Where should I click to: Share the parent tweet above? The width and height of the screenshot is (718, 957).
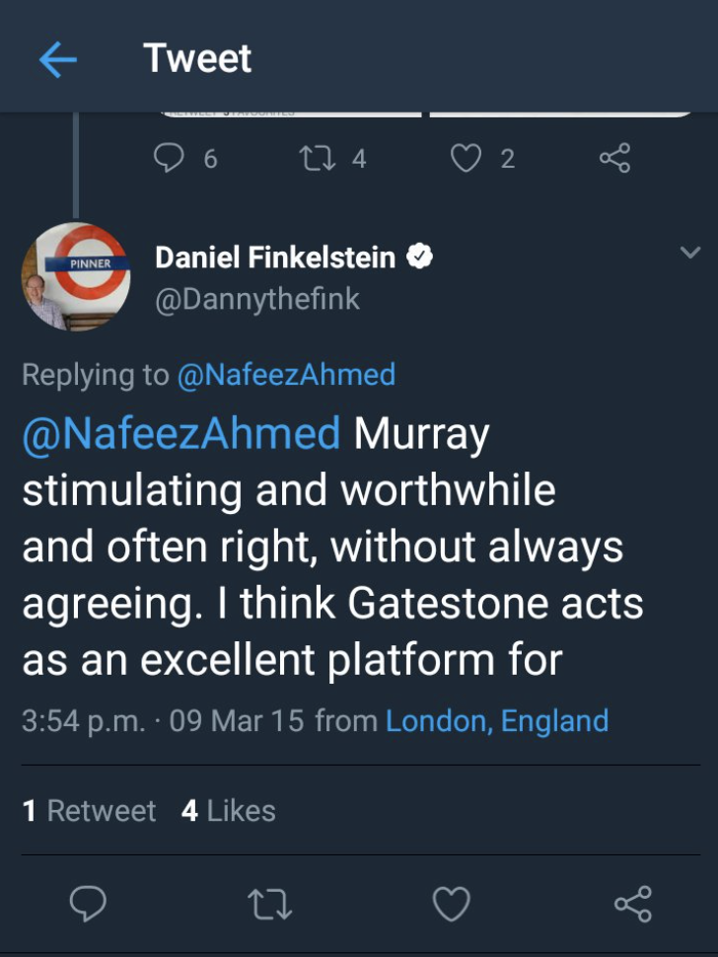[614, 158]
